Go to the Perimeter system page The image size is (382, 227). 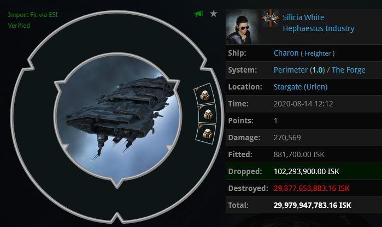click(x=290, y=70)
